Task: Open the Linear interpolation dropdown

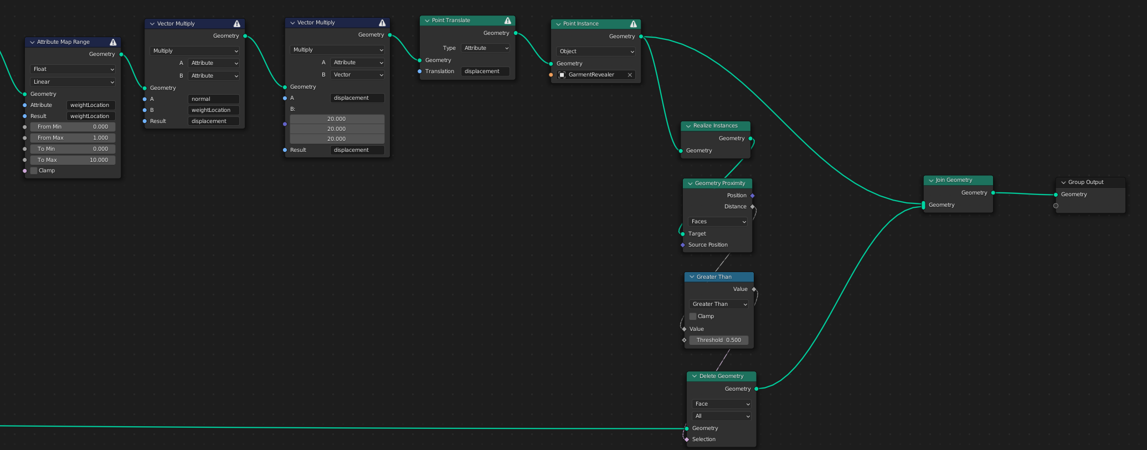Action: (73, 82)
